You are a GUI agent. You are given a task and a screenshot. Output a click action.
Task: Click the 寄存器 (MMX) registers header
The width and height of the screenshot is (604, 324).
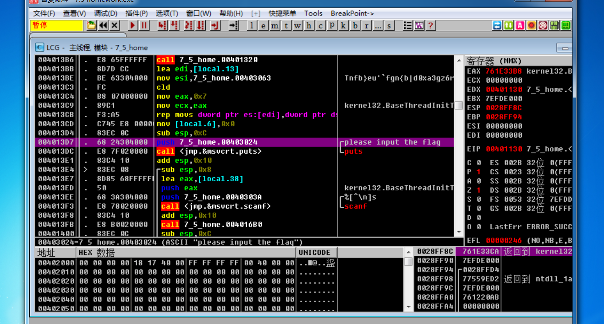pos(494,61)
